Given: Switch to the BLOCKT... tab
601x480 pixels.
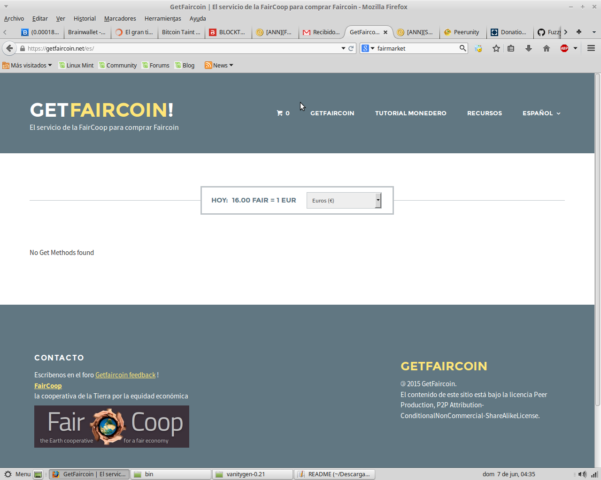Looking at the screenshot, I should 228,32.
